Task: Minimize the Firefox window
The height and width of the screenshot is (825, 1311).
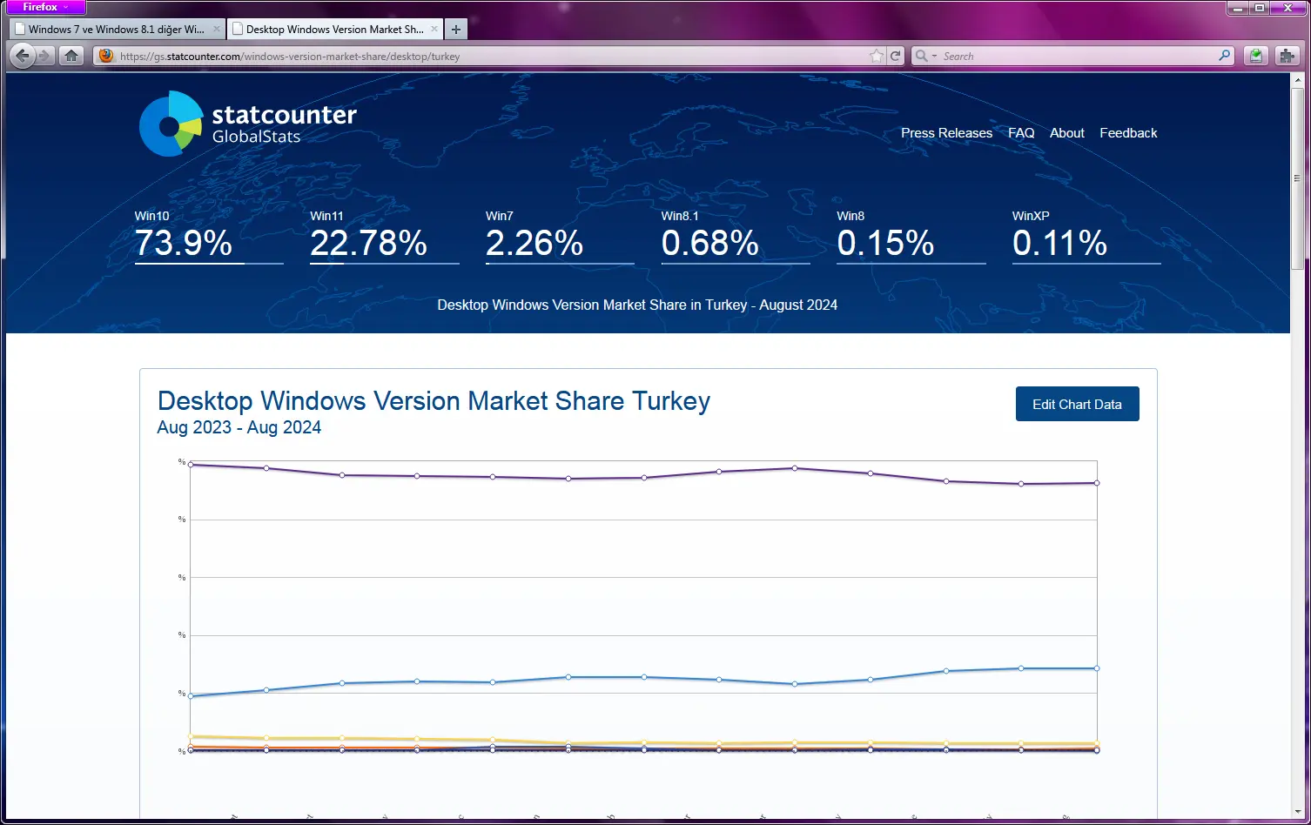Action: tap(1238, 8)
